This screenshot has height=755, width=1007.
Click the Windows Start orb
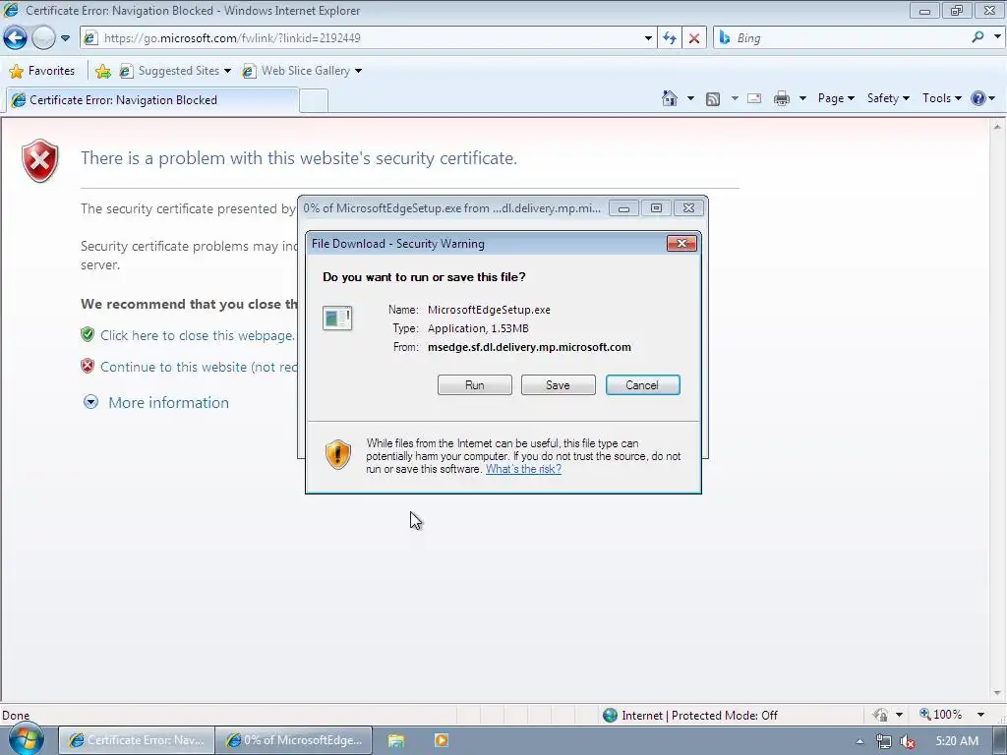point(26,739)
